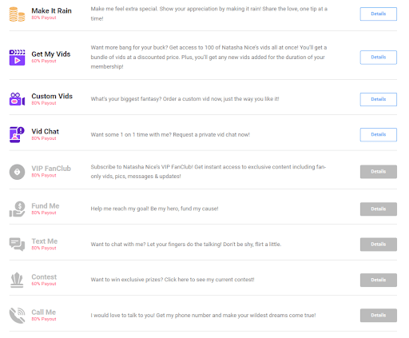Click the Details button for Fund Me
The height and width of the screenshot is (338, 409).
click(x=379, y=209)
